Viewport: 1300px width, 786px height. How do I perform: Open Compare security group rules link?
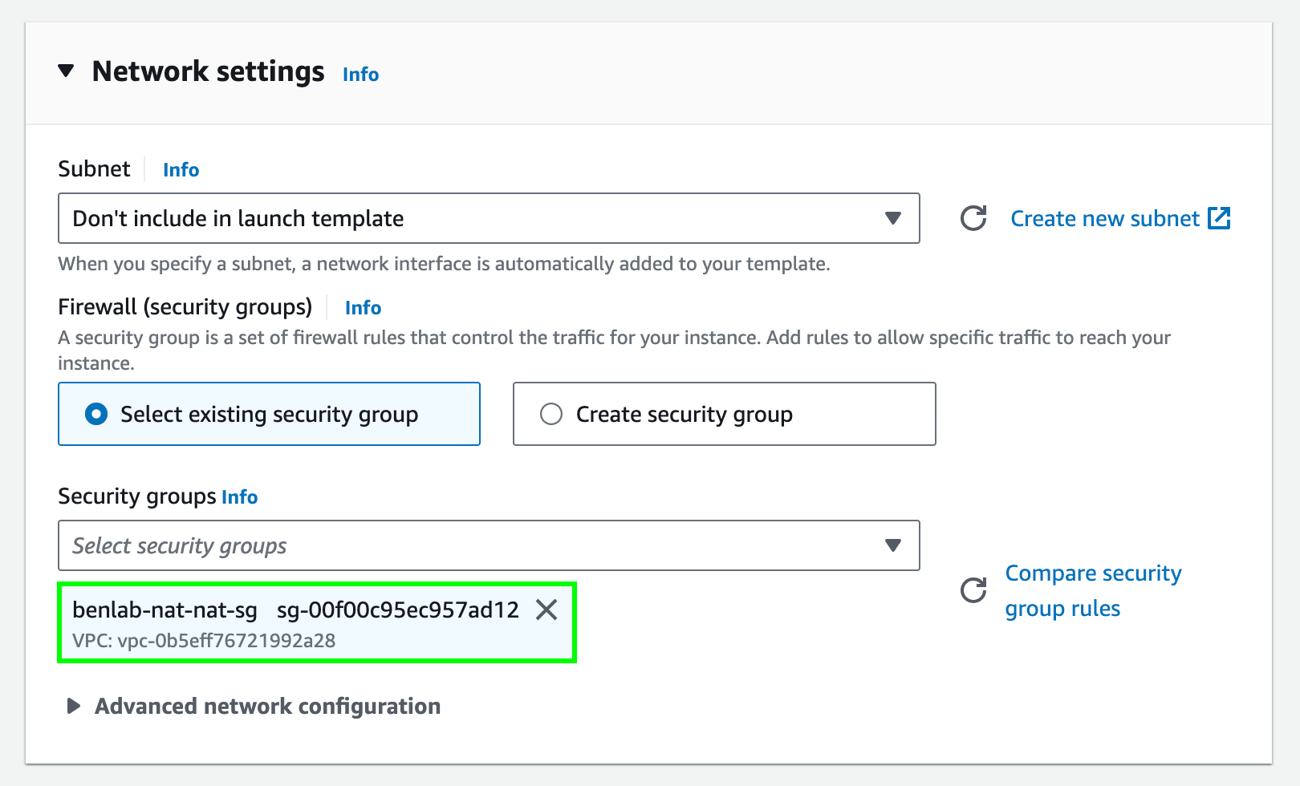click(1093, 591)
